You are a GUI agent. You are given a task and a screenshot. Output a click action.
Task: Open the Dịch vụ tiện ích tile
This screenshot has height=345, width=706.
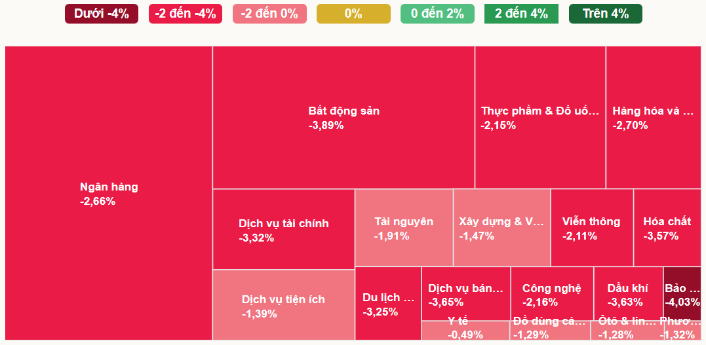click(x=283, y=306)
